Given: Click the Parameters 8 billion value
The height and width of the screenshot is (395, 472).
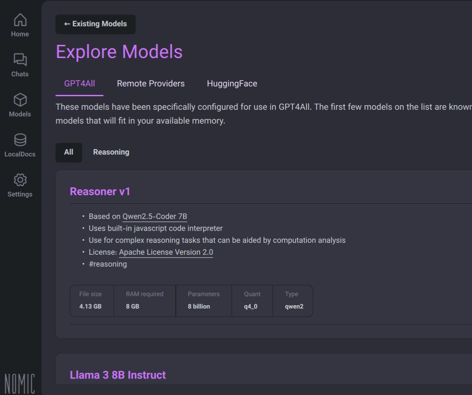Looking at the screenshot, I should 199,306.
